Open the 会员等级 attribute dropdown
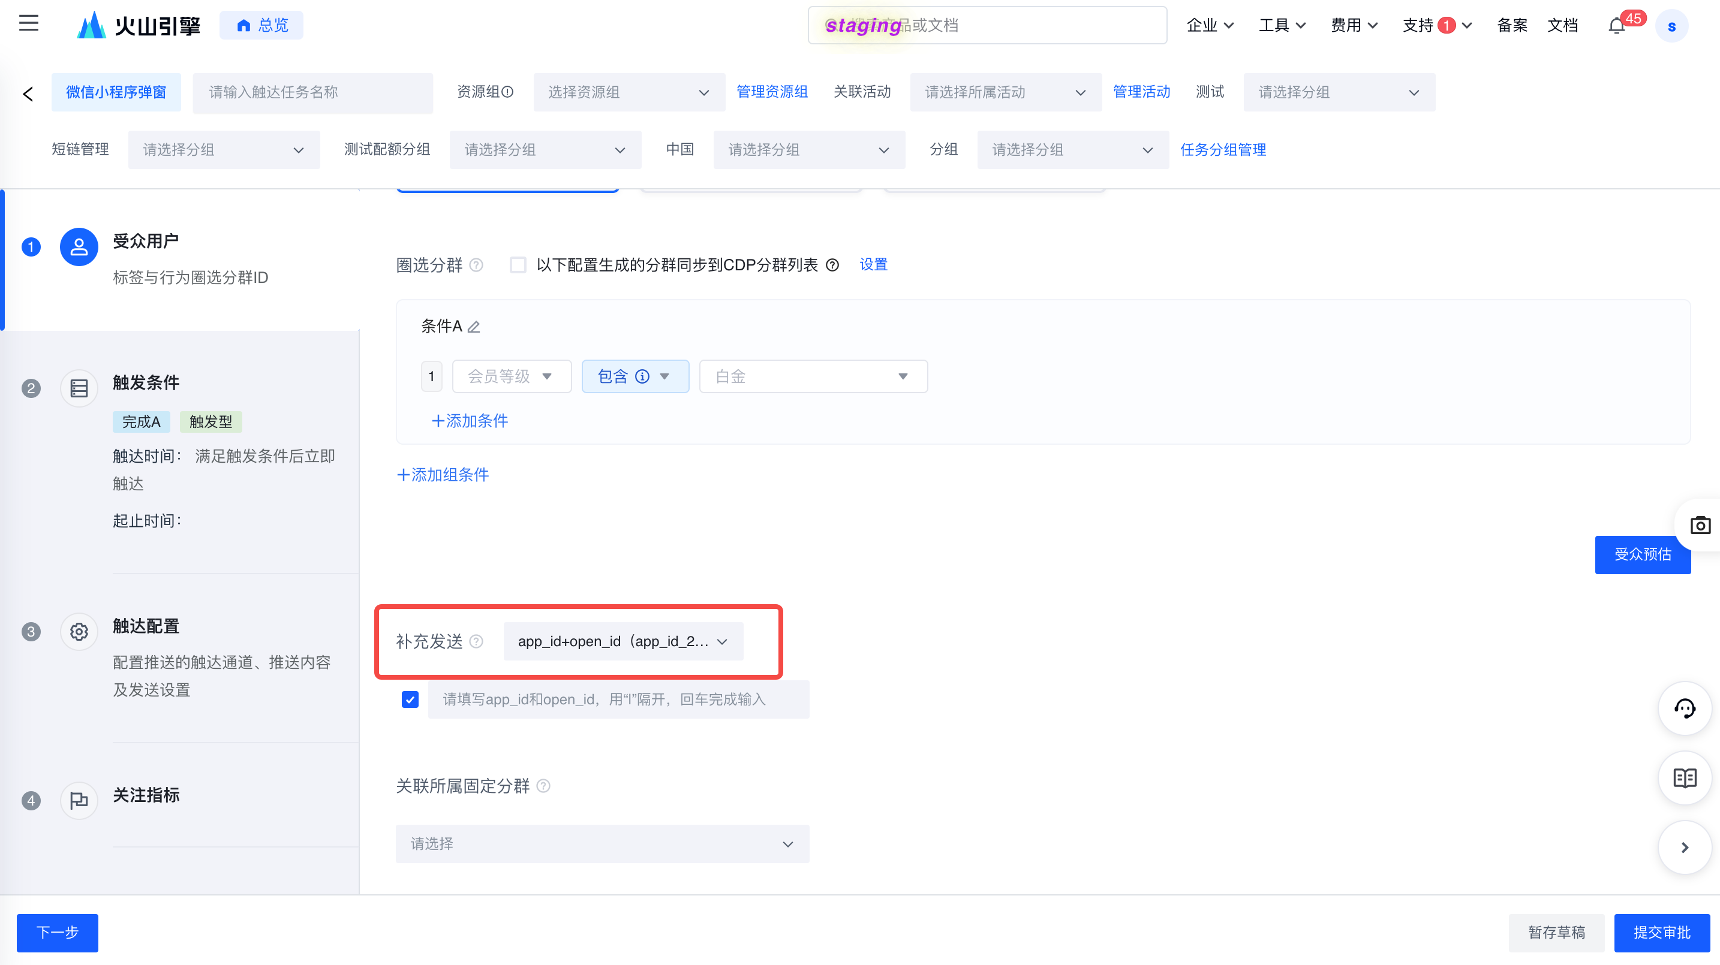The height and width of the screenshot is (965, 1720). pos(512,376)
